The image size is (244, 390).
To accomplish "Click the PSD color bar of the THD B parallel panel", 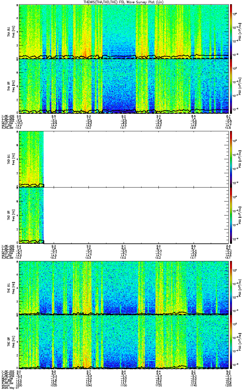I will coord(231,215).
